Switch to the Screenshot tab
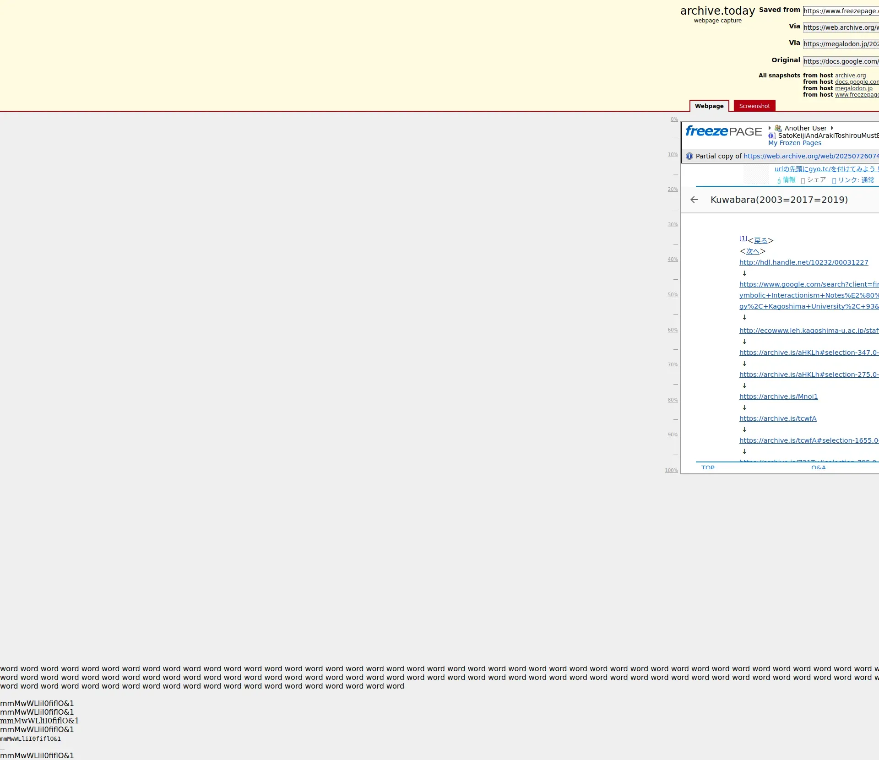Viewport: 879px width, 760px height. click(x=754, y=106)
